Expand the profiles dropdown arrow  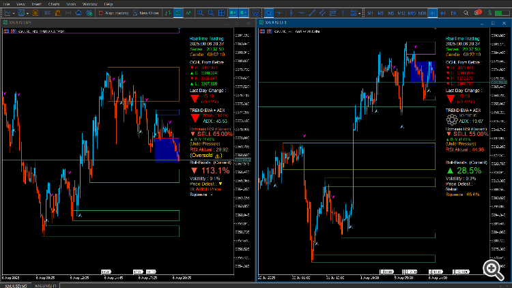[x=27, y=14]
